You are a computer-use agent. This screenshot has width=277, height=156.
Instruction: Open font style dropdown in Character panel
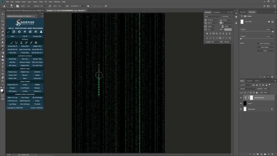227,16
